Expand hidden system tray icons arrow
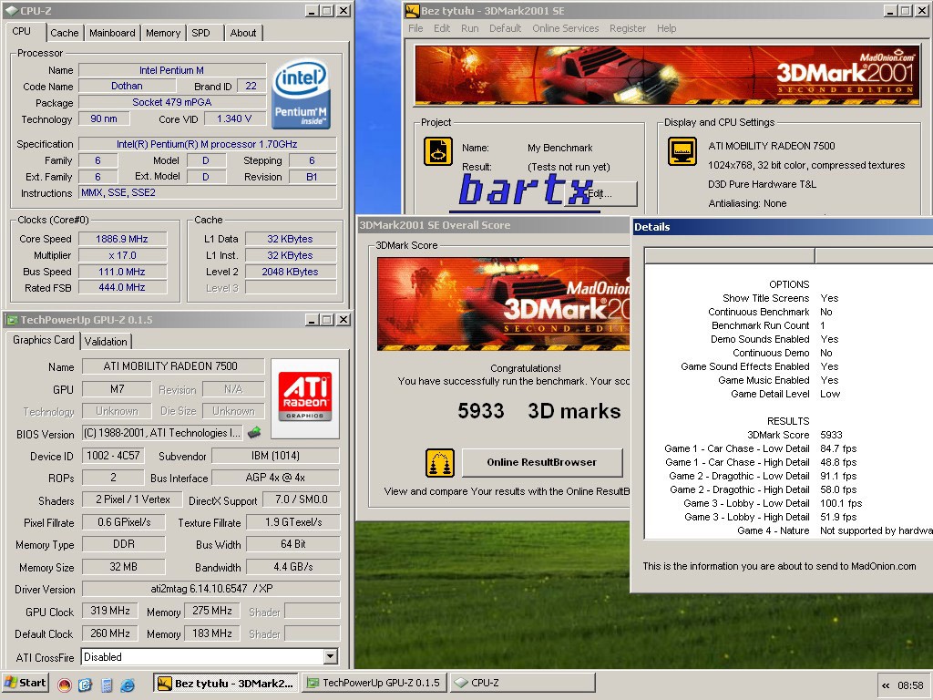This screenshot has height=700, width=933. tap(886, 685)
